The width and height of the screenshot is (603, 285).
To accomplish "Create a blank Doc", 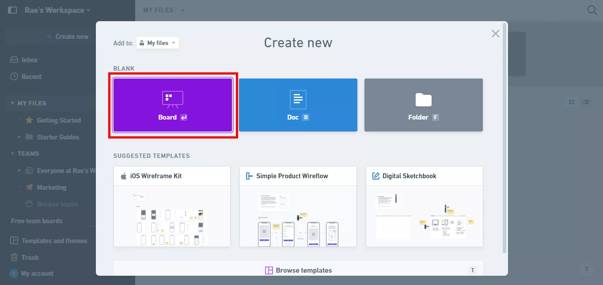I will [298, 105].
